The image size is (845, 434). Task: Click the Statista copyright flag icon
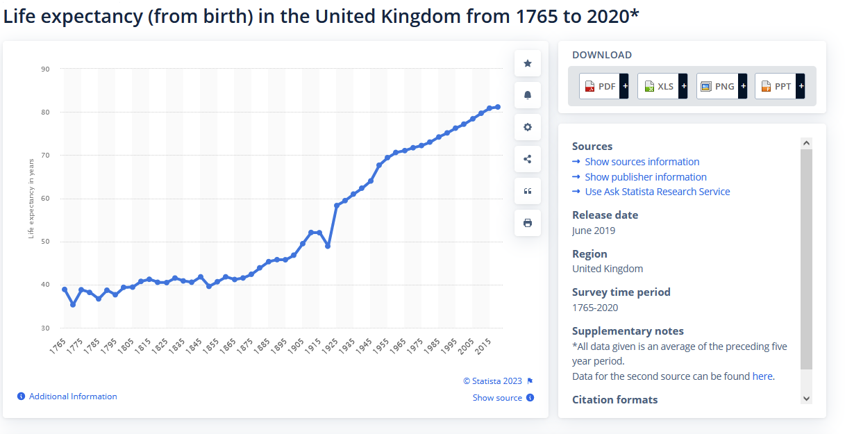pos(530,381)
